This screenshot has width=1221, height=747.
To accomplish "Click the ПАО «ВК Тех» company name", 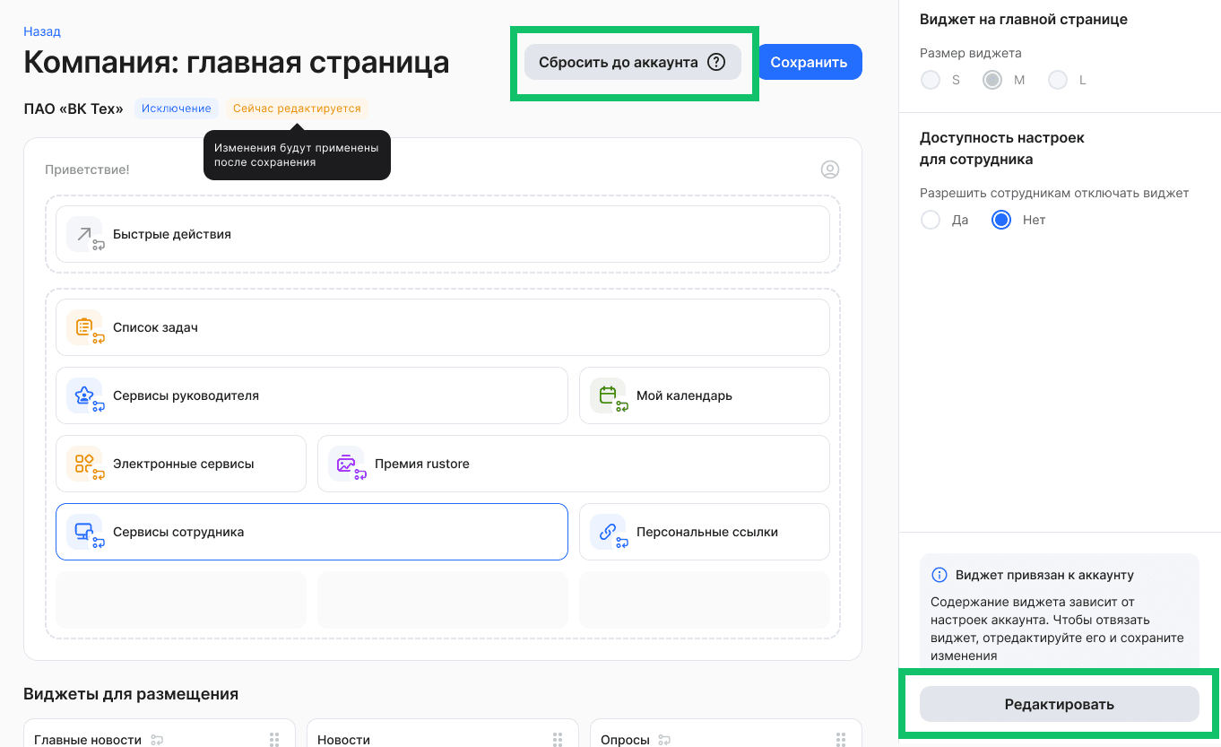I will pos(74,109).
